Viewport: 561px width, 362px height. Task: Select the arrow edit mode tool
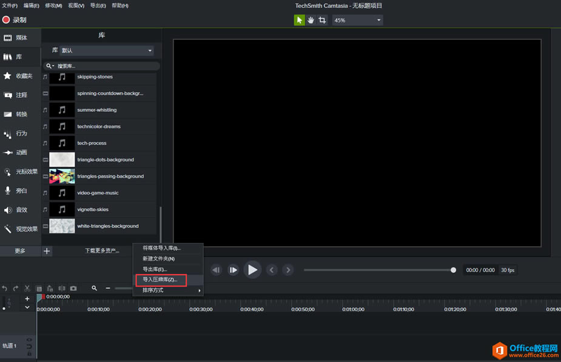(299, 20)
